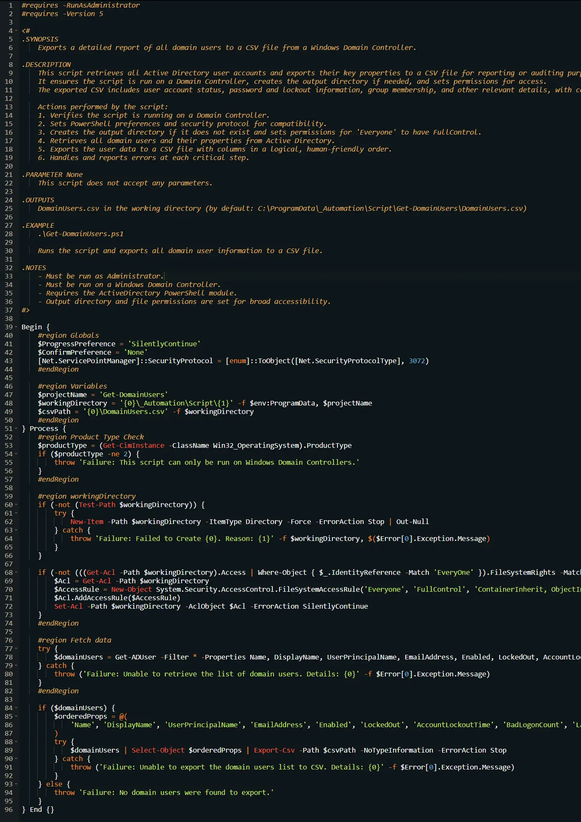581x822 pixels.
Task: Click the 'Select-Object' cmdlet on line 89
Action: coord(158,750)
